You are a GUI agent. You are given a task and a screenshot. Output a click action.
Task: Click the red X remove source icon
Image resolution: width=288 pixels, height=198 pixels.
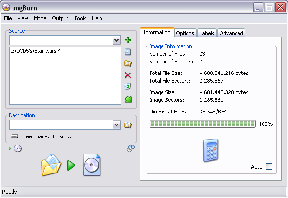[128, 75]
